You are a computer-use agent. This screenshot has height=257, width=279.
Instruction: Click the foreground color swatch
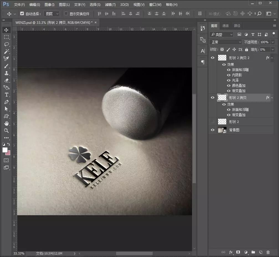click(x=5, y=150)
